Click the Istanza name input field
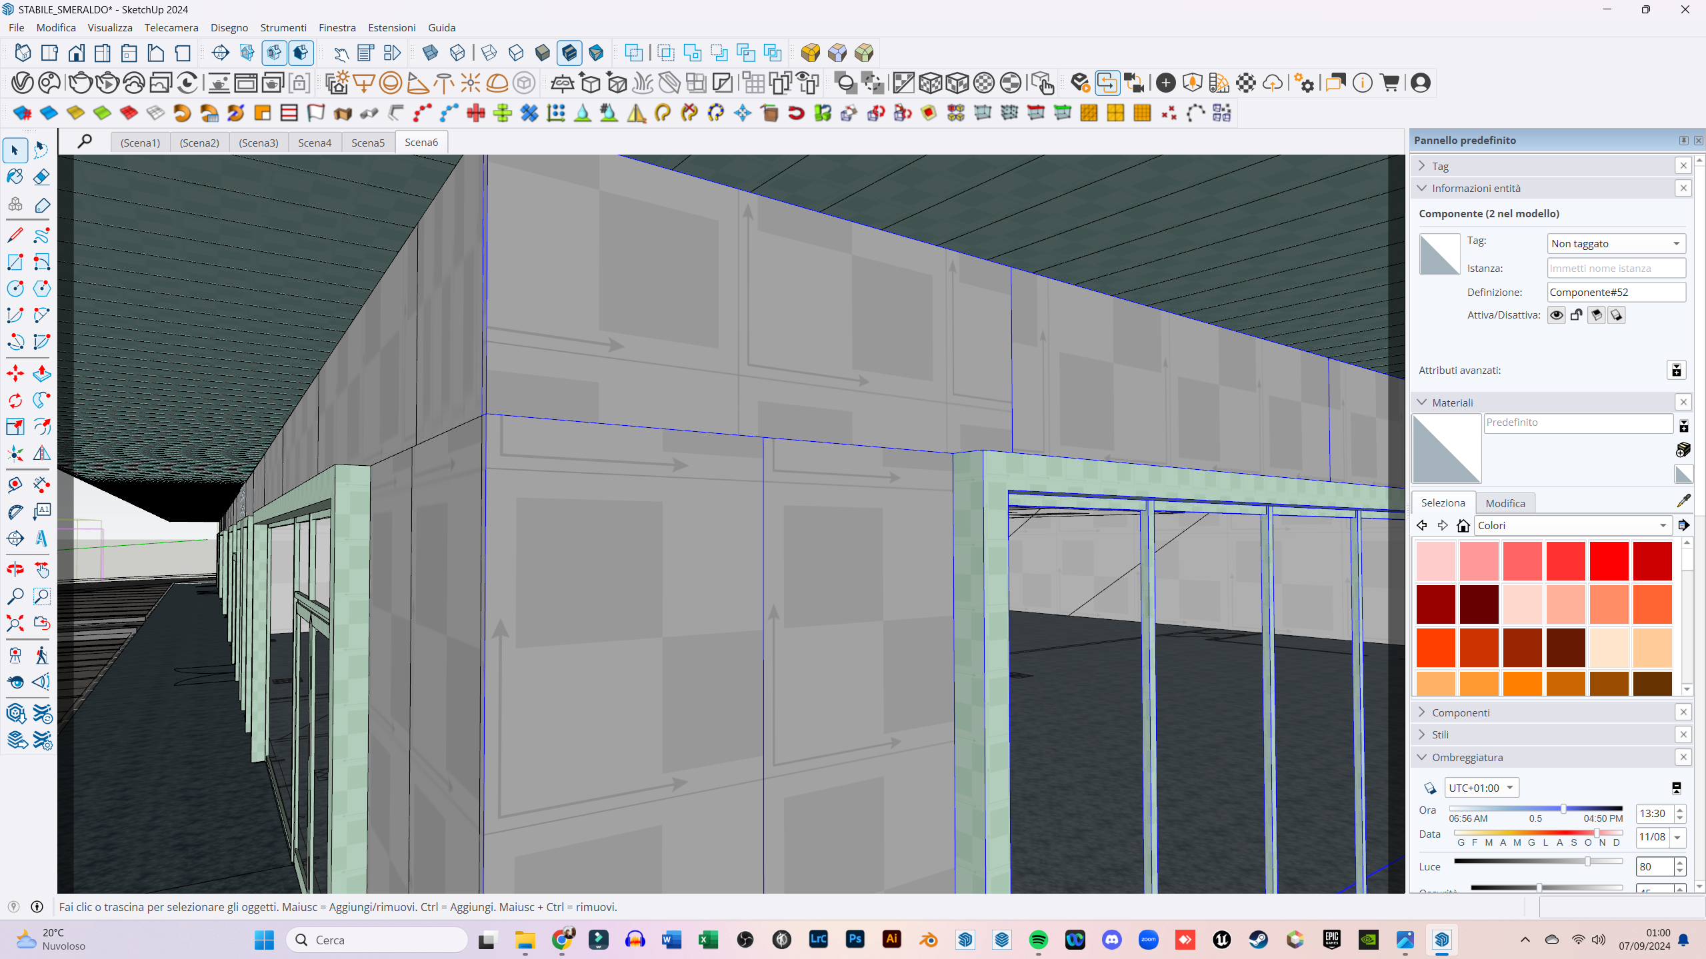The image size is (1706, 959). (x=1616, y=268)
